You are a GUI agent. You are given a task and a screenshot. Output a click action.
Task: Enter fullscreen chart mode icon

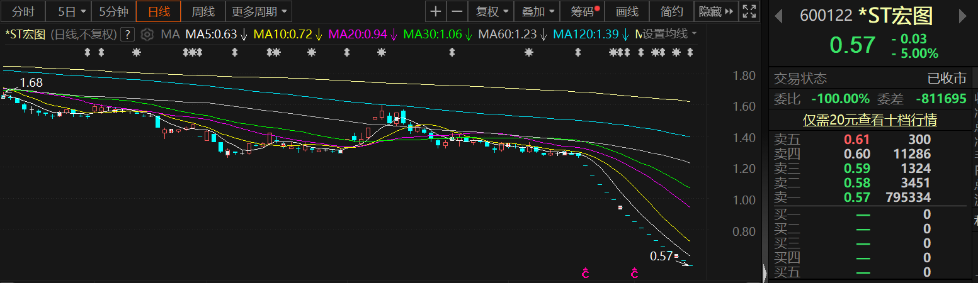coord(749,11)
